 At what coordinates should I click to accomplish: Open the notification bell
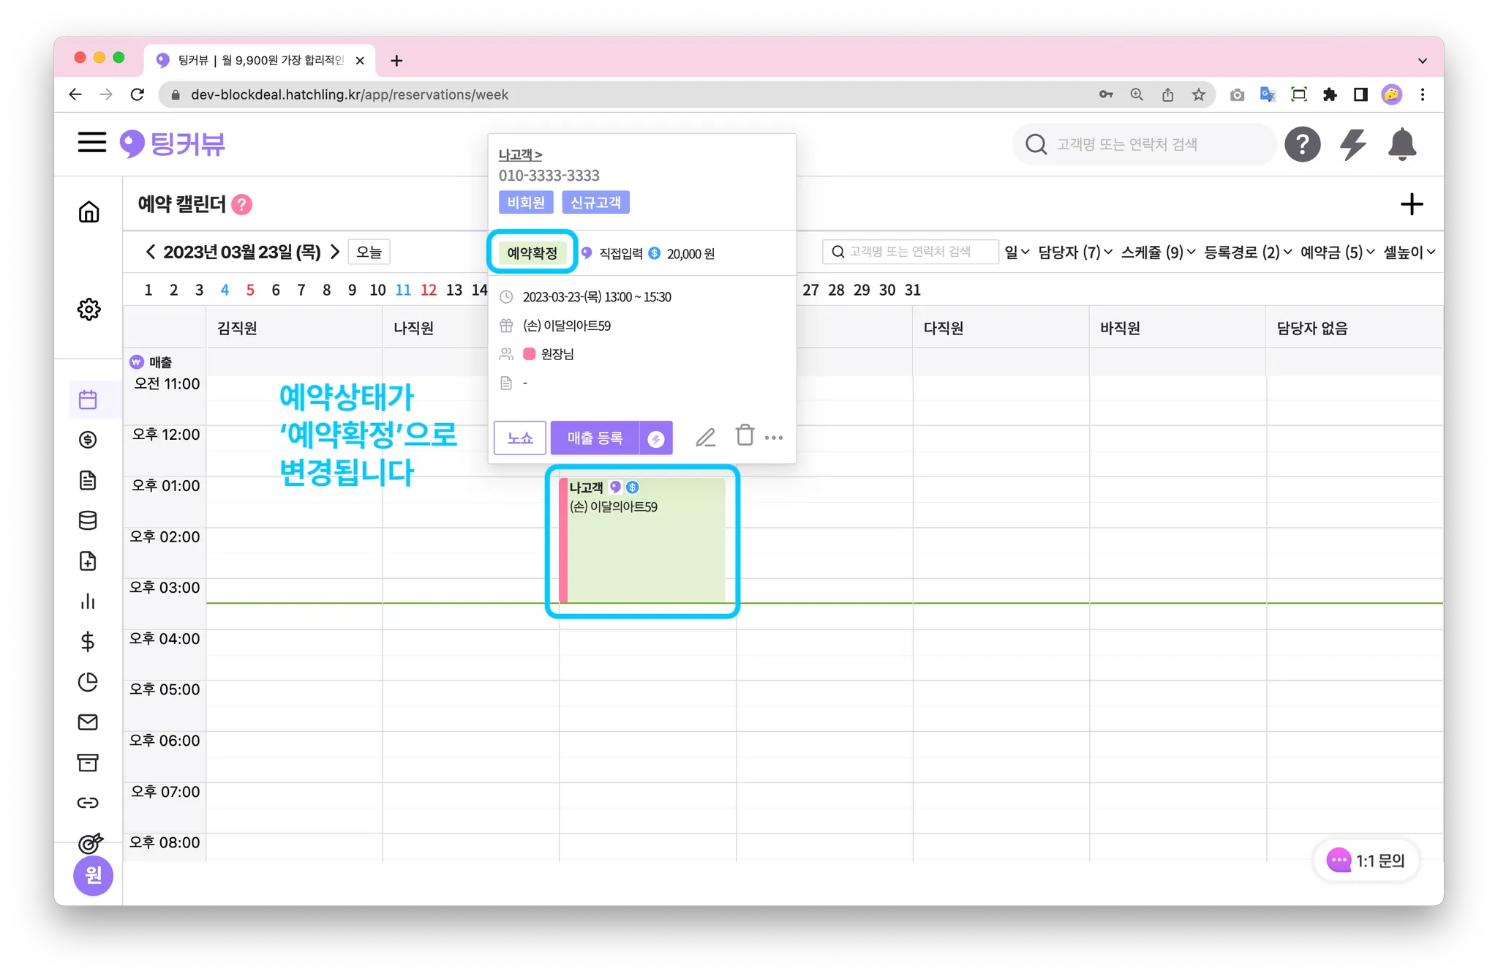1401,144
